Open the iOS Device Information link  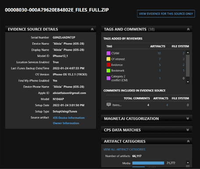69,118
